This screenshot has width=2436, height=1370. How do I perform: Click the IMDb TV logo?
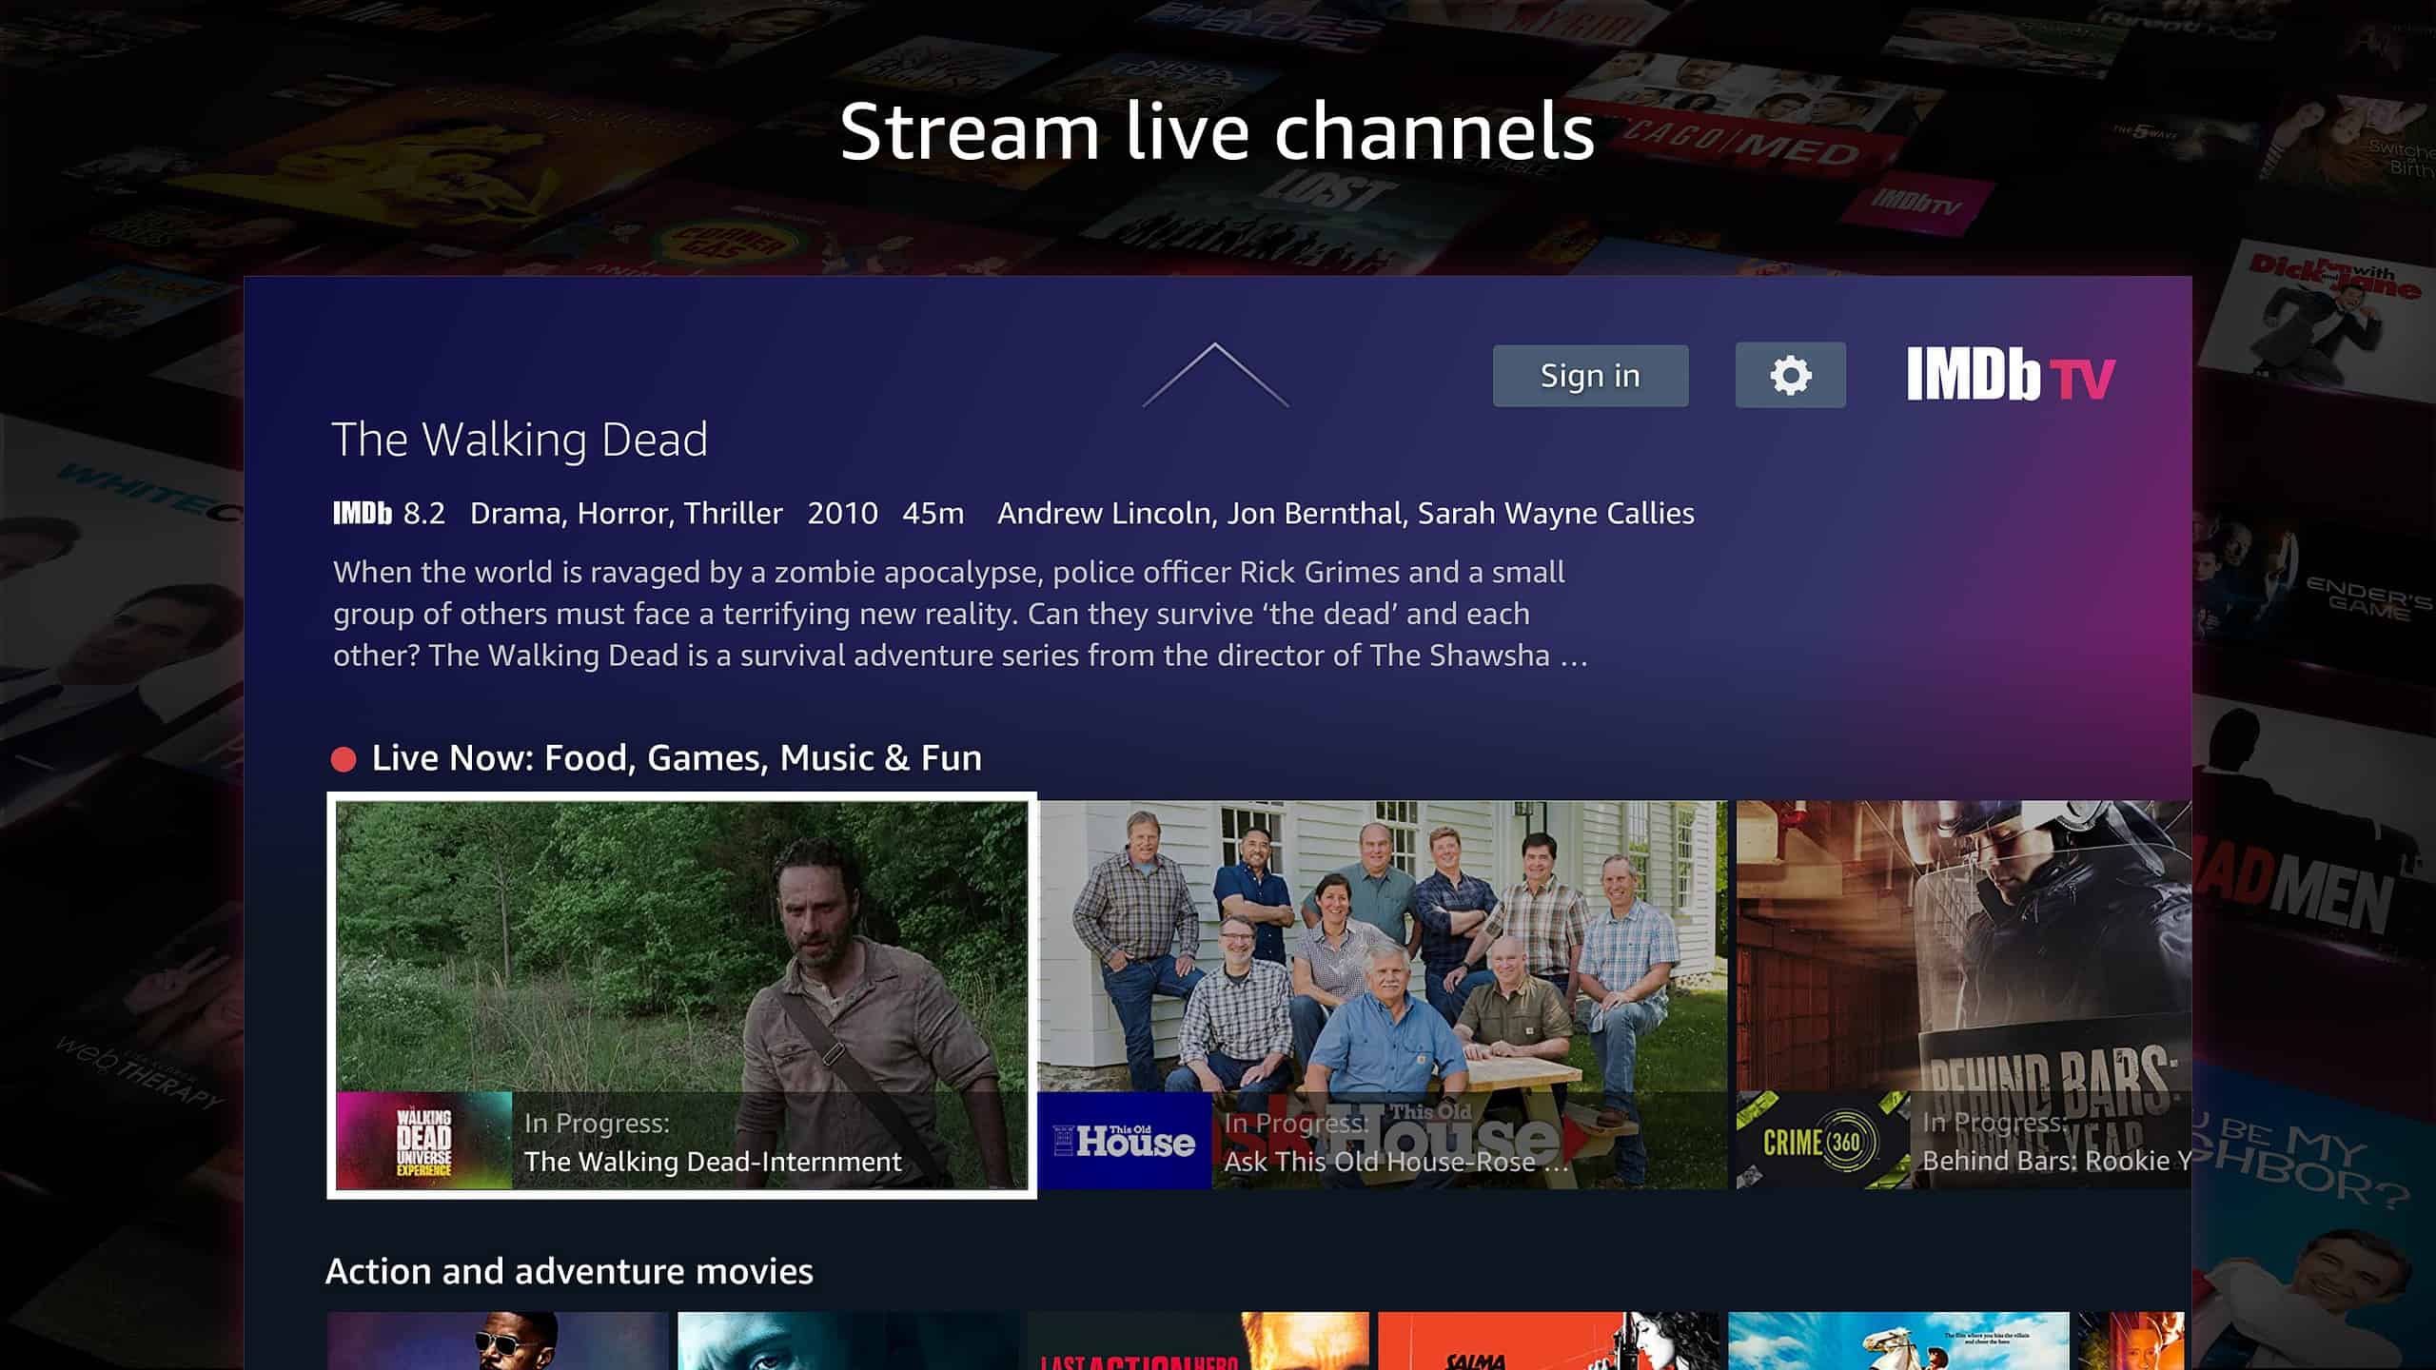click(2012, 378)
